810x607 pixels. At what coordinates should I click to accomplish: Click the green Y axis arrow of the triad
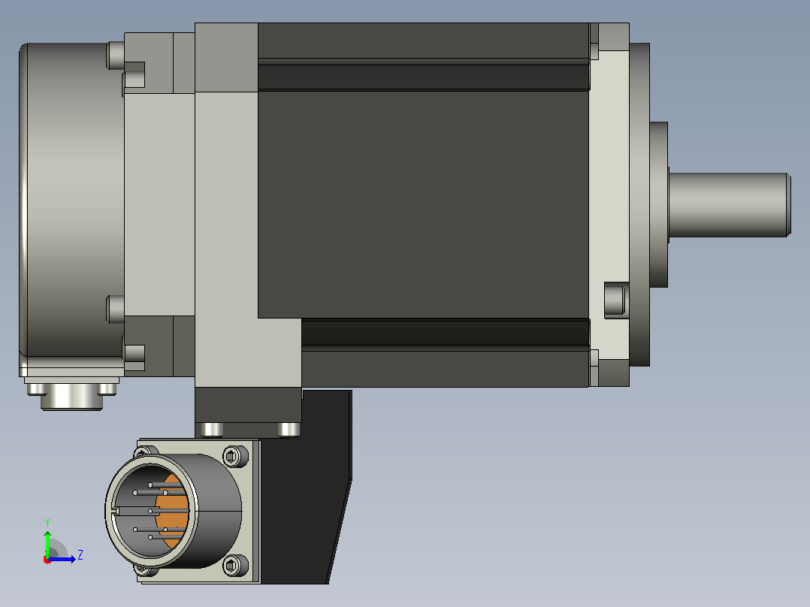coord(47,543)
